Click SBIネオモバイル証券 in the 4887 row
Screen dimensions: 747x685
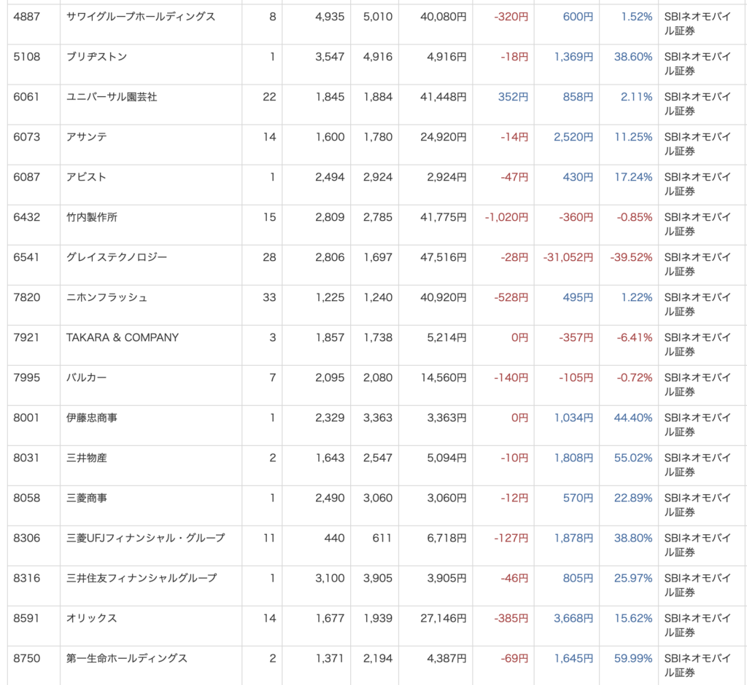[x=697, y=24]
